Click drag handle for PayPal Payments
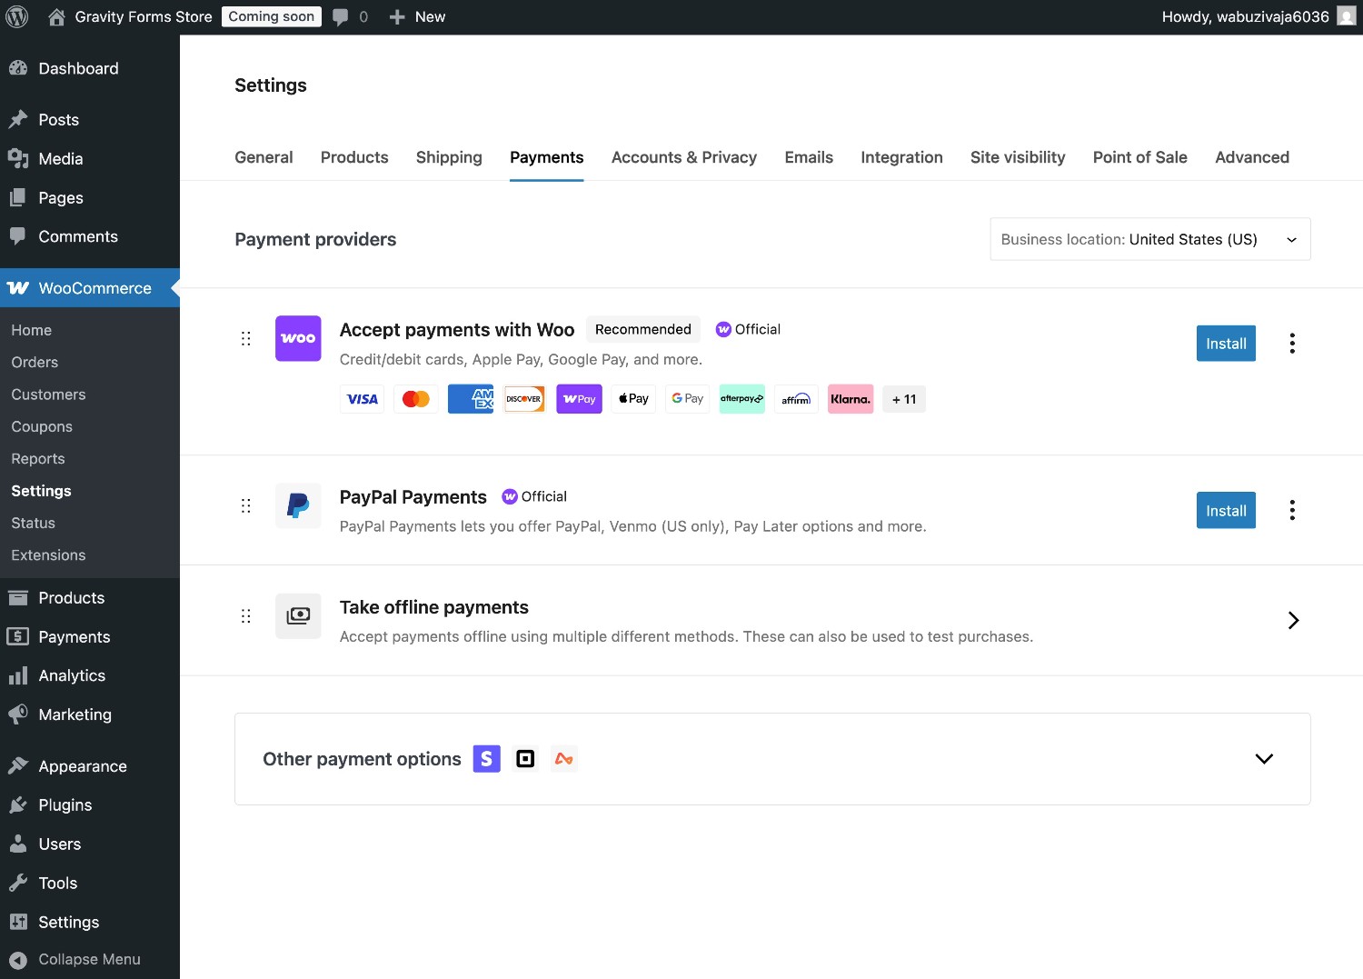 (245, 505)
